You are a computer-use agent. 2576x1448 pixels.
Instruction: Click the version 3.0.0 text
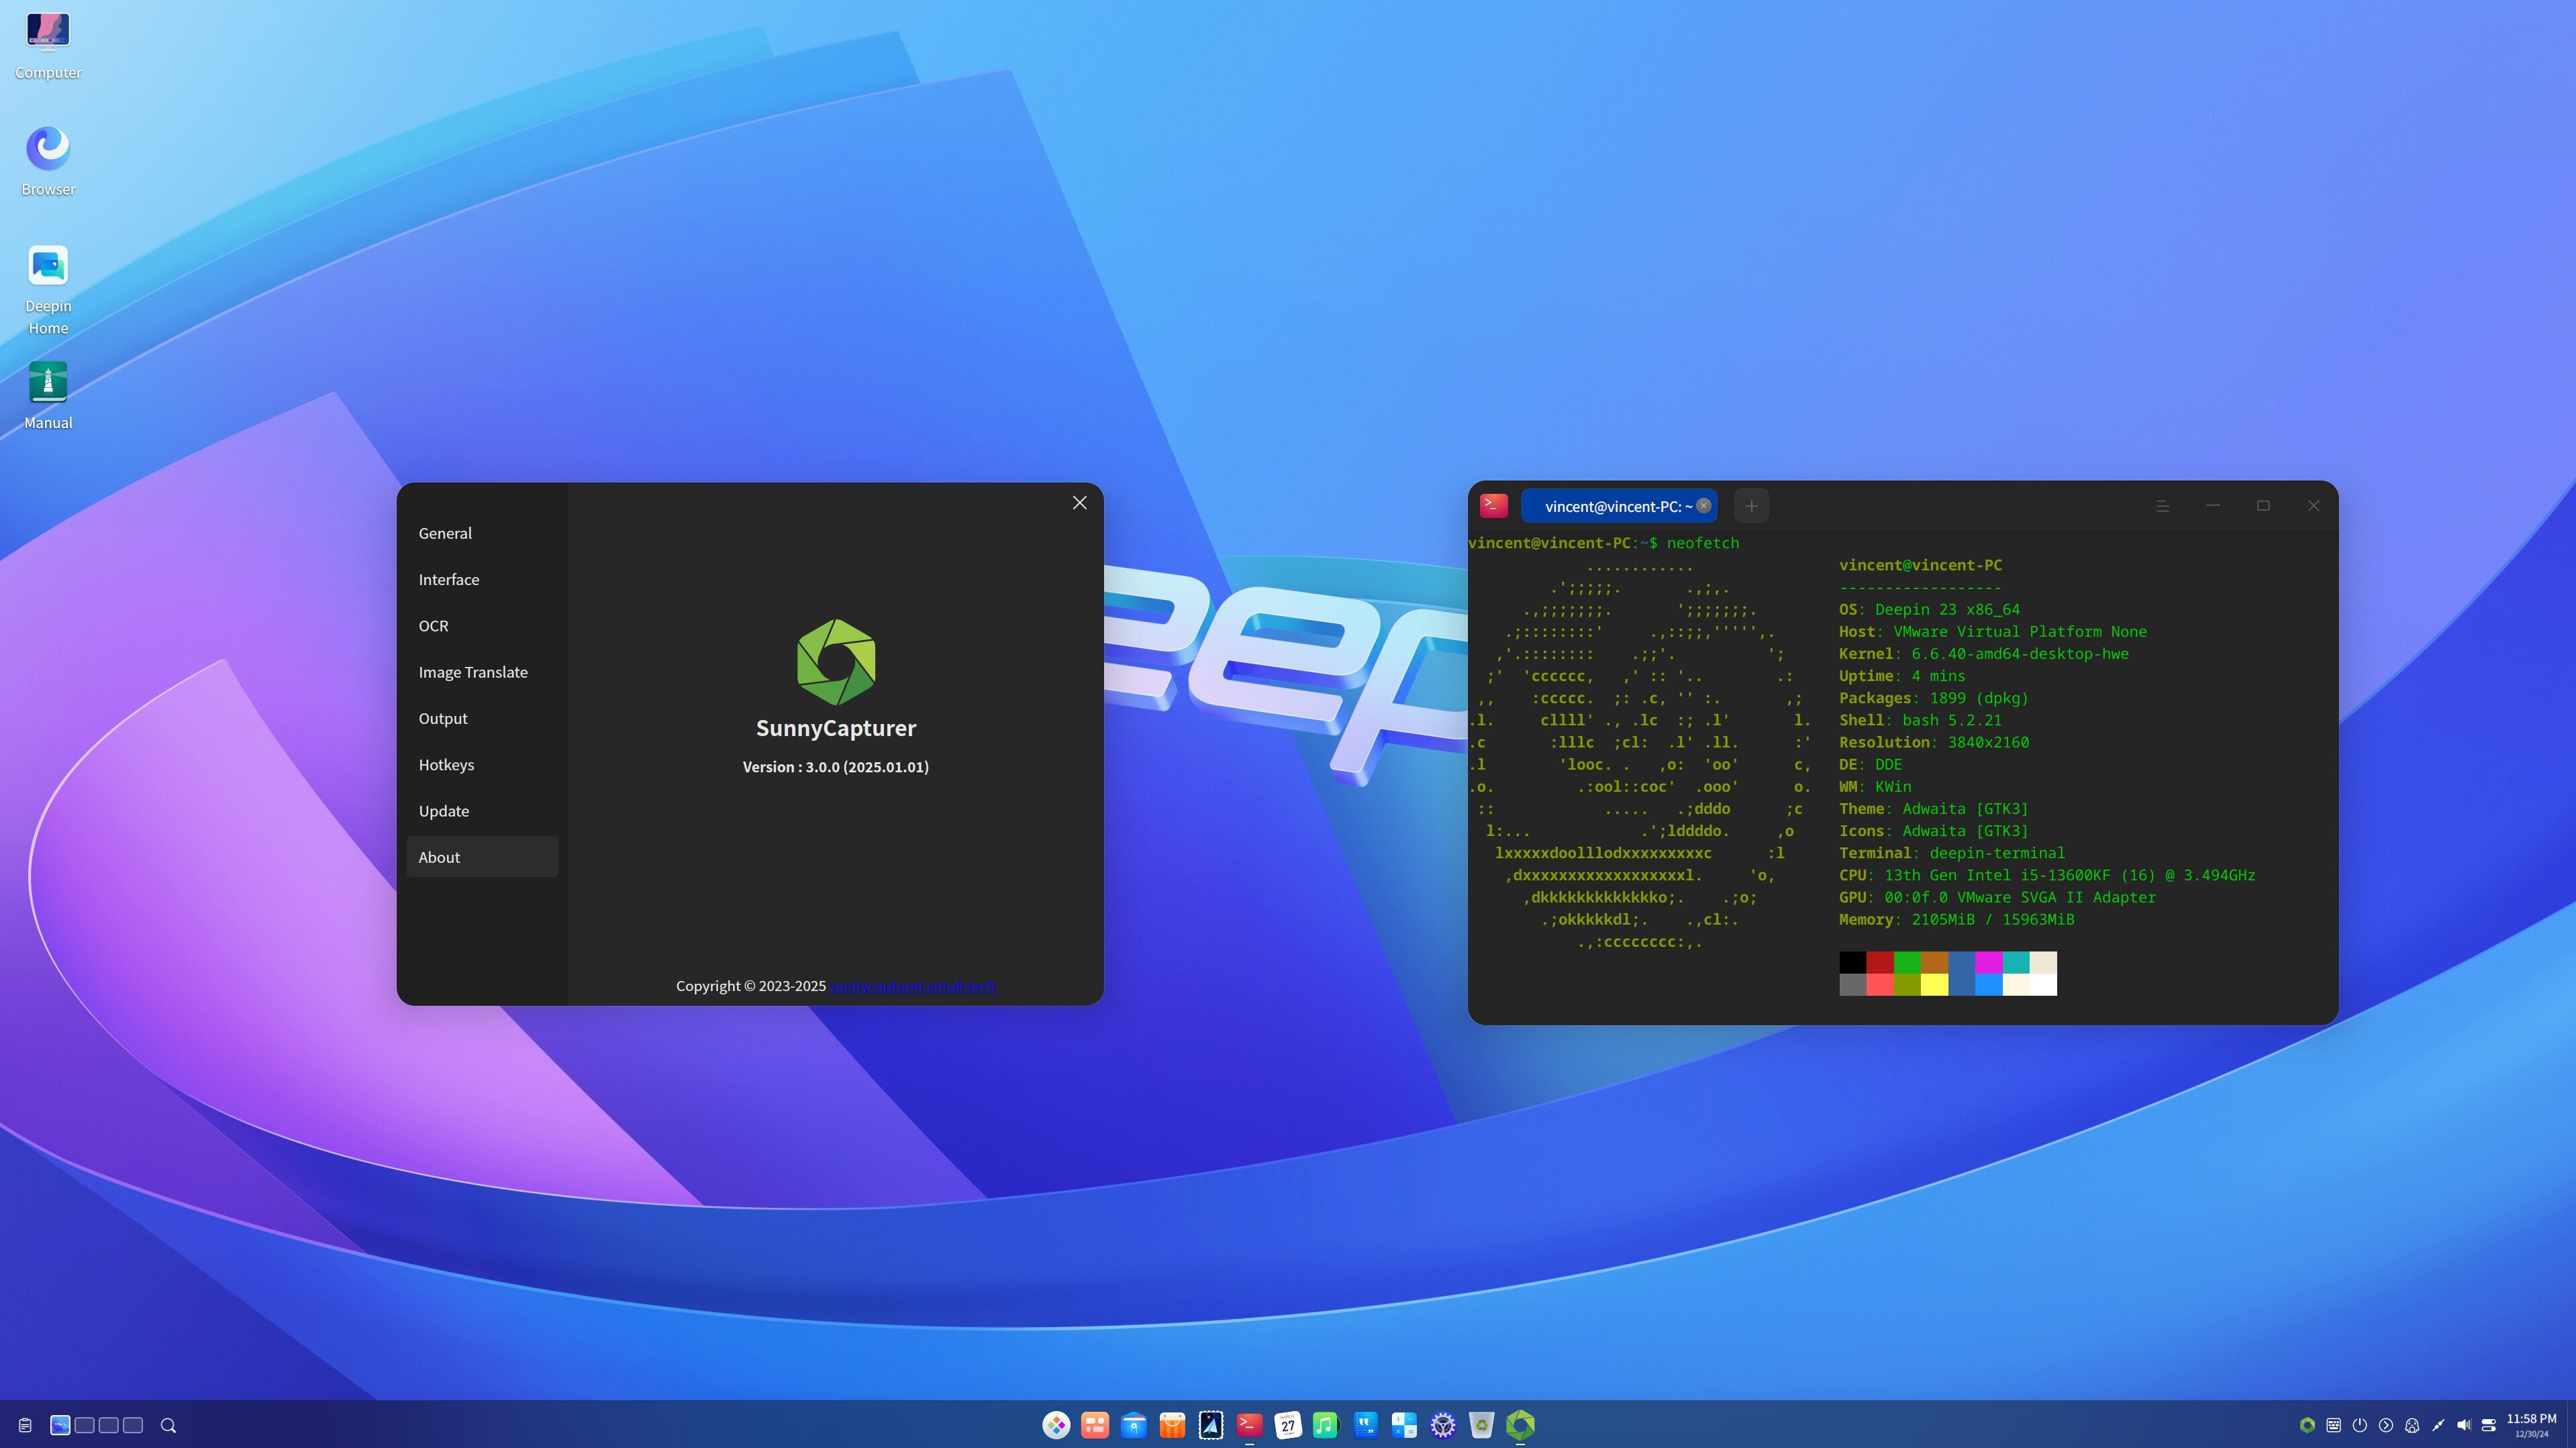click(836, 767)
